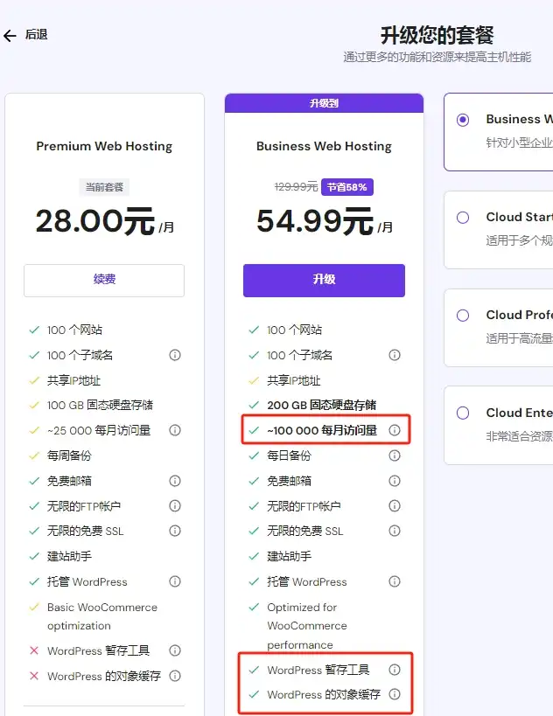Viewport: 553px width, 716px height.
Task: Click checkmark beside Business 200 GB 固态硬盘存储
Action: click(254, 405)
